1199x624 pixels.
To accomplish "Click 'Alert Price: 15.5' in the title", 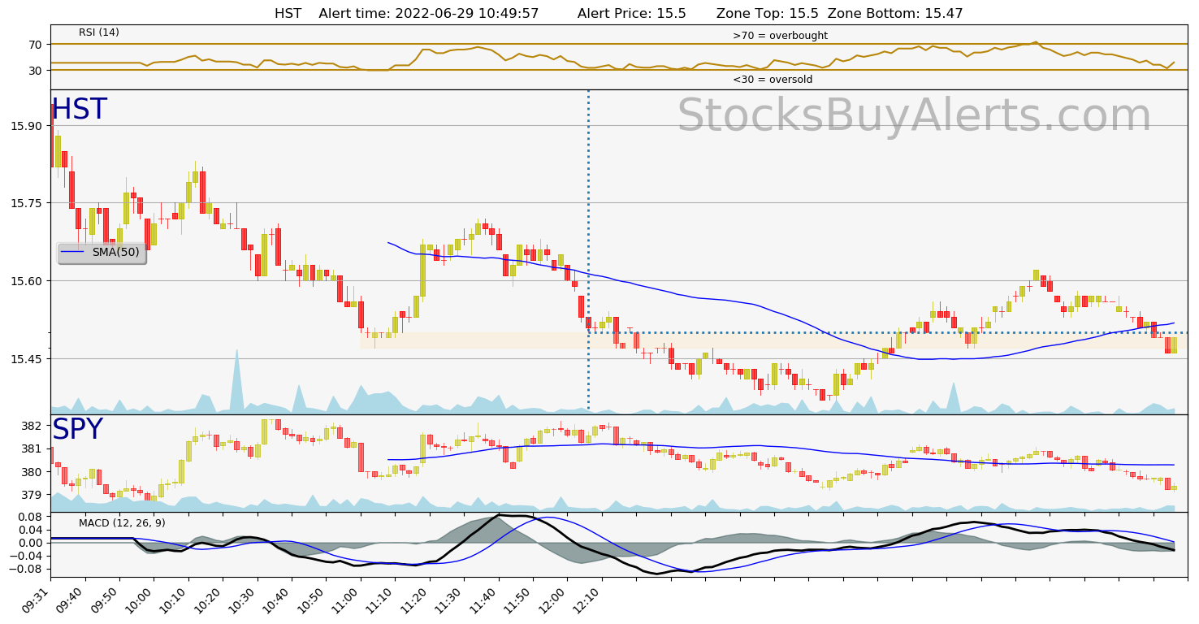I will pos(632,14).
